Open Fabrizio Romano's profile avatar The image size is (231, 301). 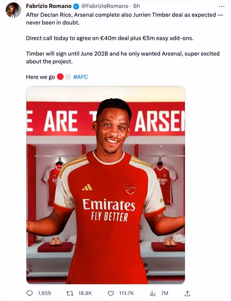(13, 10)
